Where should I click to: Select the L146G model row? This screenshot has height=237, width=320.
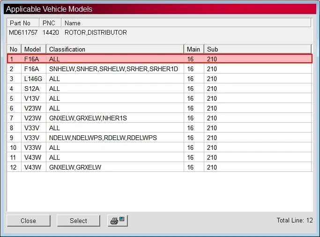(x=160, y=79)
